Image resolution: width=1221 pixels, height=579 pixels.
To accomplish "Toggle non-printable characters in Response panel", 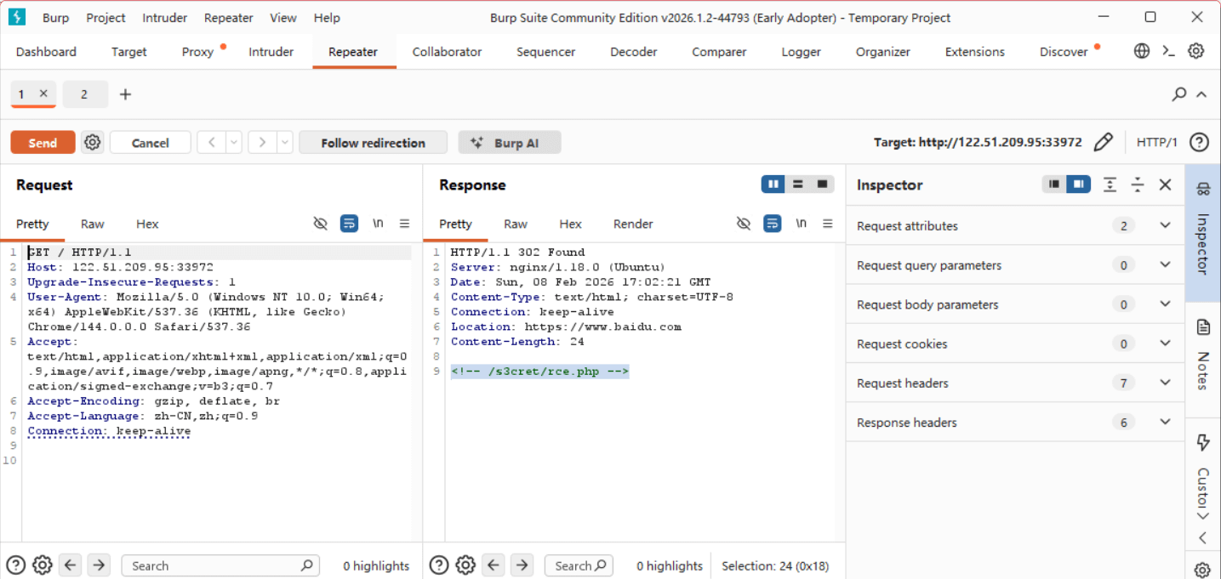I will tap(801, 224).
